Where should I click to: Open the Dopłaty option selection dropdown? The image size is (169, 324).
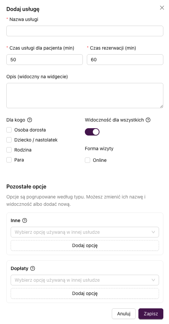coord(85,280)
